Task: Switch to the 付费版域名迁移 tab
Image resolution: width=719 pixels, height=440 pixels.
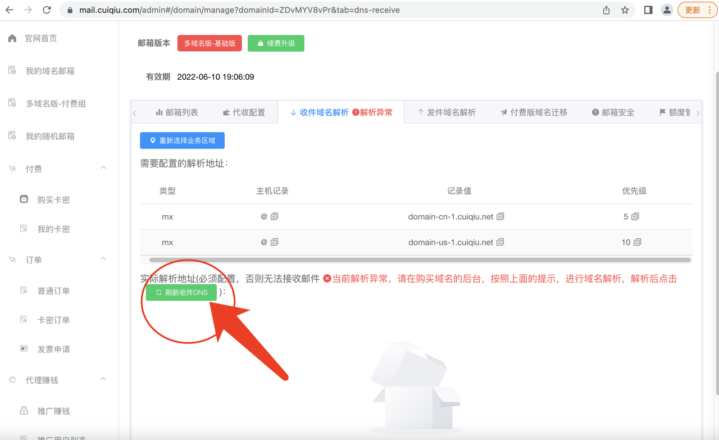Action: click(534, 112)
